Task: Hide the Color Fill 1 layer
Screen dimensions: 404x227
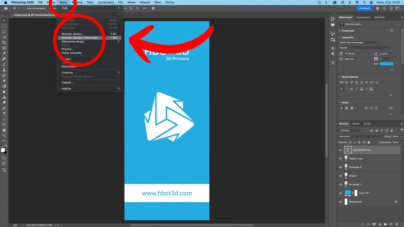Action: (x=340, y=193)
